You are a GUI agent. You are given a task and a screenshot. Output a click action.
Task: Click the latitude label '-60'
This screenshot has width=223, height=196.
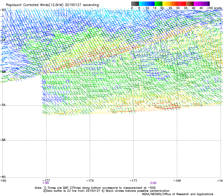coord(3,177)
